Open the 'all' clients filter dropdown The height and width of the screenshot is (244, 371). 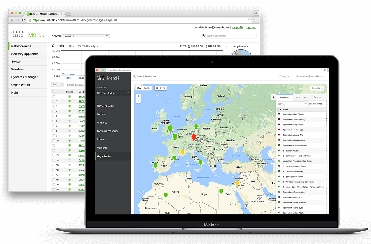(71, 46)
